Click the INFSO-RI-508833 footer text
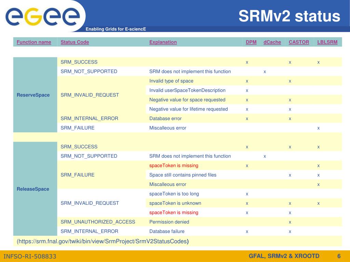Screen dimensions: 350x262 point(30,257)
